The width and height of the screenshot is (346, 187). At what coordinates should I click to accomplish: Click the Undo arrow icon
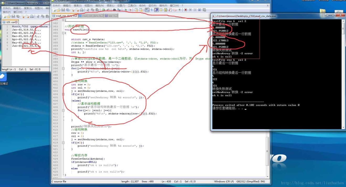click(103, 10)
